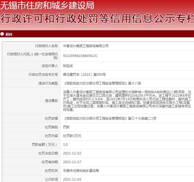
Task: Click the 违法行为类型 value citing 第十八条
Action: pyautogui.click(x=102, y=83)
